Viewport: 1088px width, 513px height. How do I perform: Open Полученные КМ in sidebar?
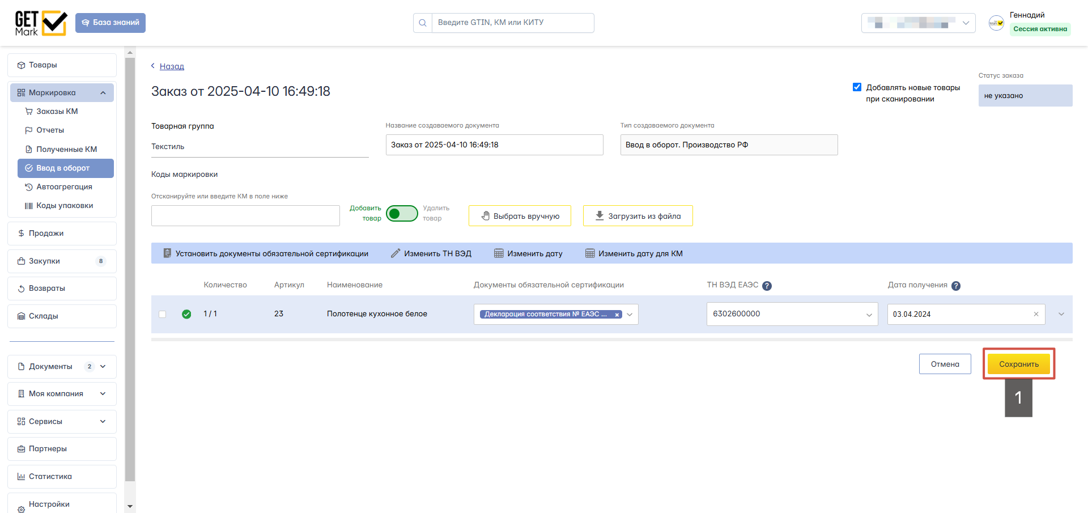tap(66, 150)
